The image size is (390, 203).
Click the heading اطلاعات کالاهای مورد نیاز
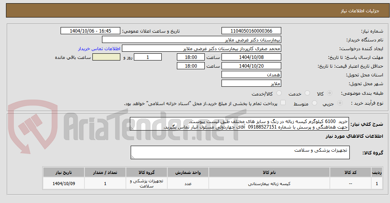click(x=354, y=136)
